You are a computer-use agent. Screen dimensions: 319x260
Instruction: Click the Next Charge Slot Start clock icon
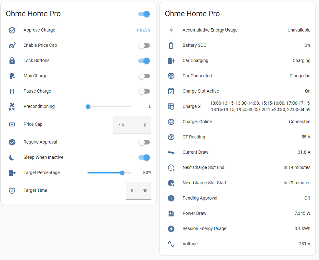[x=171, y=183]
